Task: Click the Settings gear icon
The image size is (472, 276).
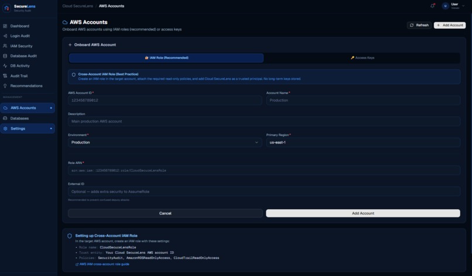Action: pyautogui.click(x=5, y=128)
